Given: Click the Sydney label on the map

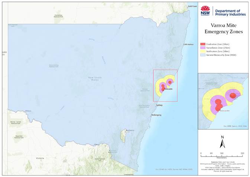Looking at the screenshot, I should click(x=159, y=106).
